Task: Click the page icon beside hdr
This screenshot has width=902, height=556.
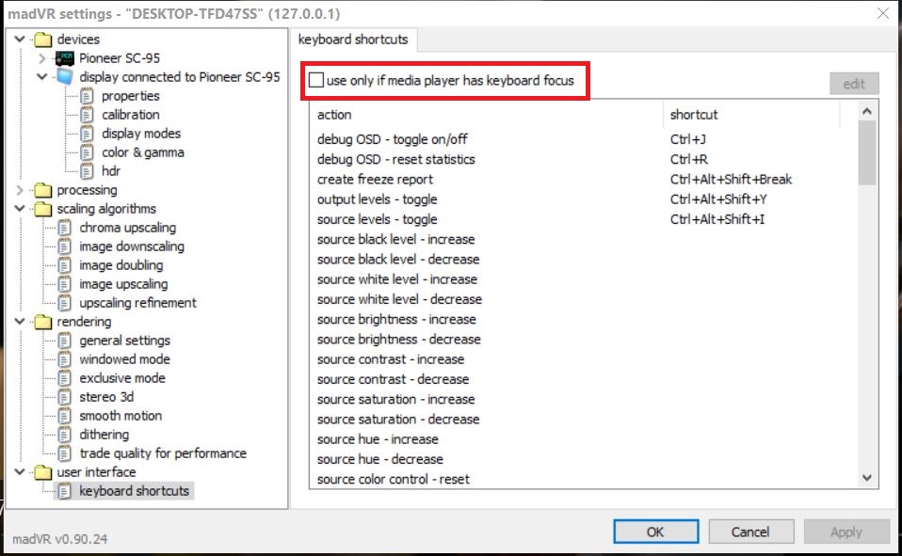Action: 88,171
